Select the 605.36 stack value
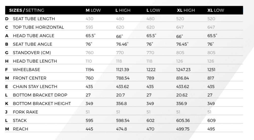 click(183, 120)
